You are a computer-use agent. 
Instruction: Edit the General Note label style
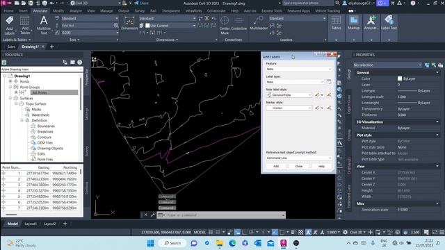click(317, 95)
